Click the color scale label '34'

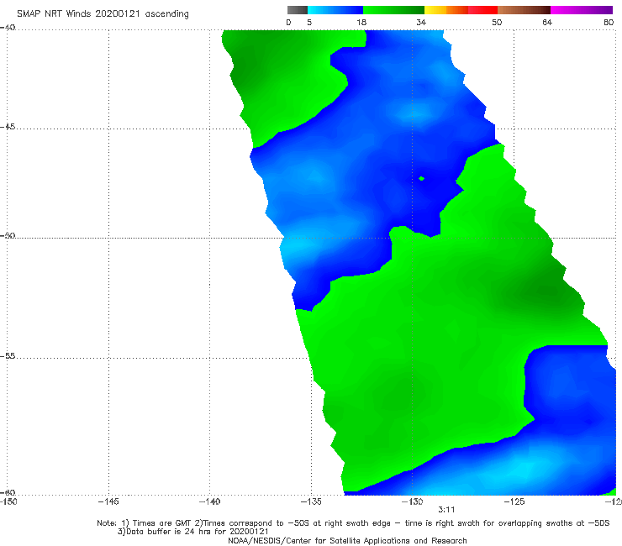[421, 22]
